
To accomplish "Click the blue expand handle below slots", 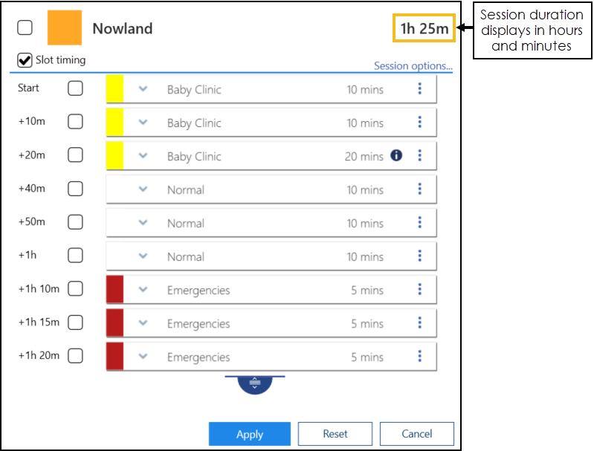I will point(255,384).
